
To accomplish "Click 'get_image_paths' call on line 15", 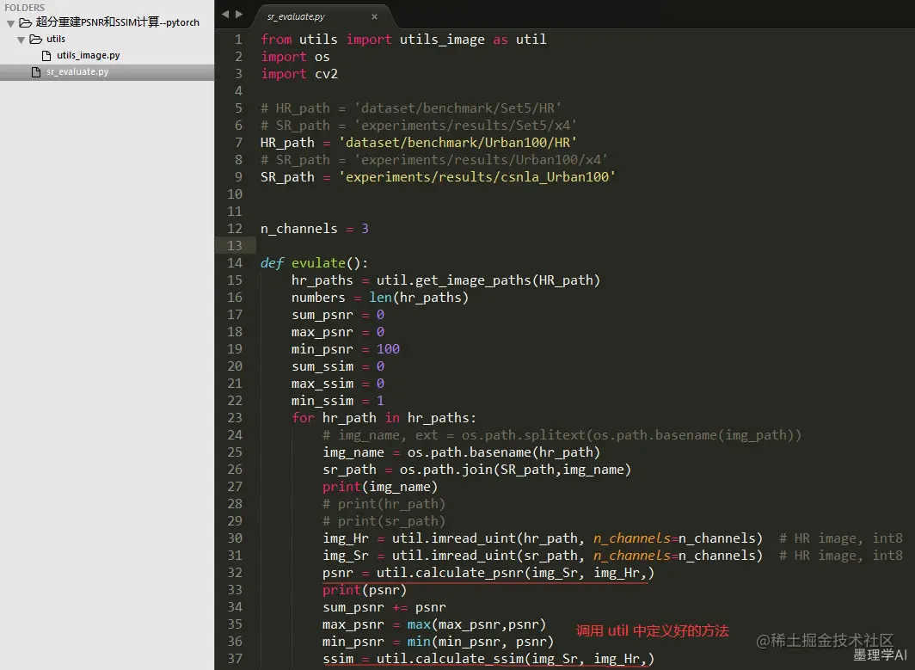I will click(x=473, y=280).
